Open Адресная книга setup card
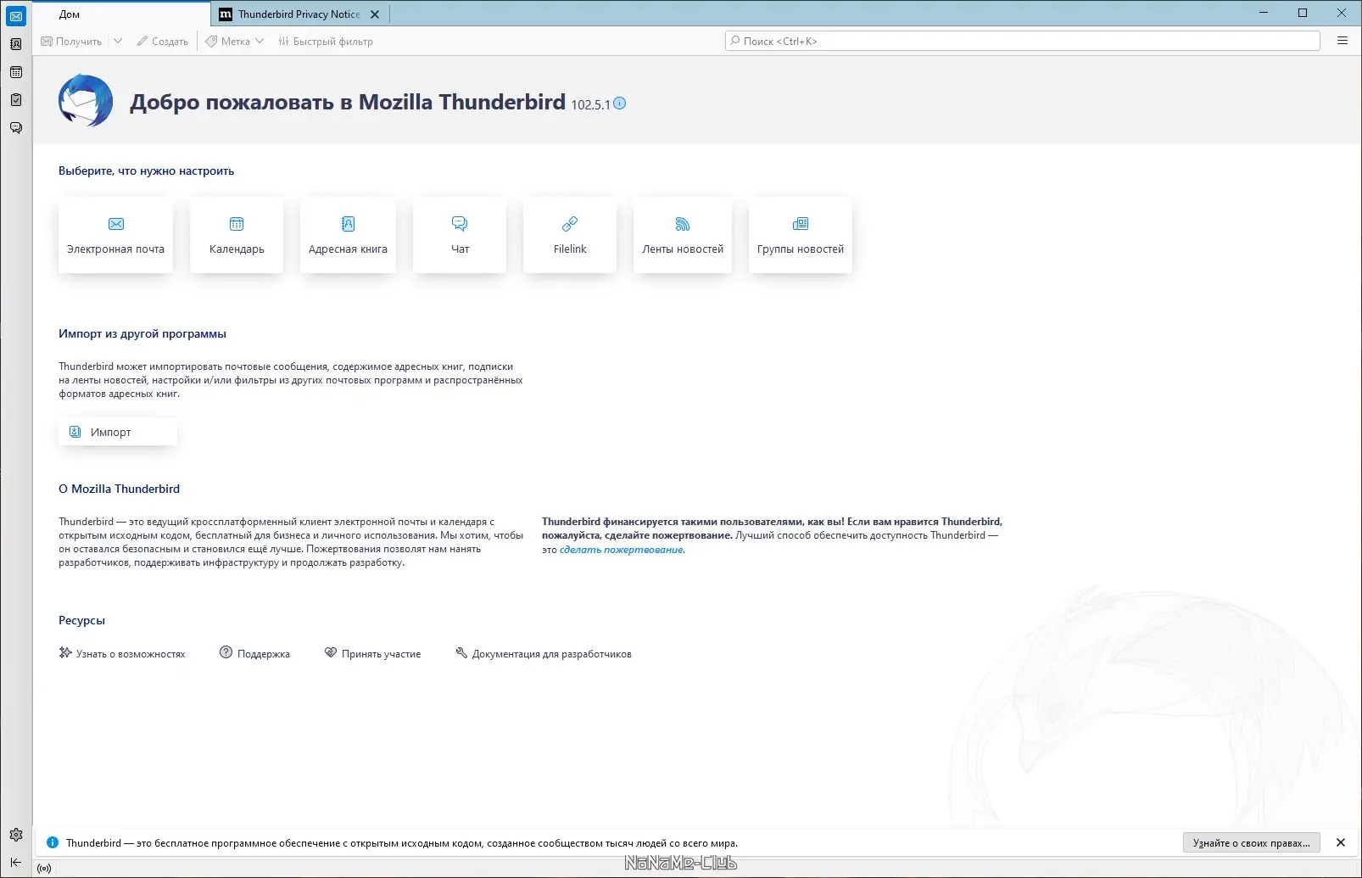This screenshot has width=1362, height=878. [348, 235]
